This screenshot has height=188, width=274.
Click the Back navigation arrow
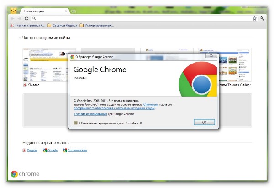tap(13, 18)
